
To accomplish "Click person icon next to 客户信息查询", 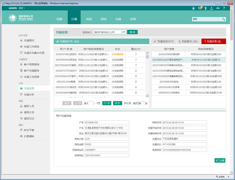I will tap(21, 64).
